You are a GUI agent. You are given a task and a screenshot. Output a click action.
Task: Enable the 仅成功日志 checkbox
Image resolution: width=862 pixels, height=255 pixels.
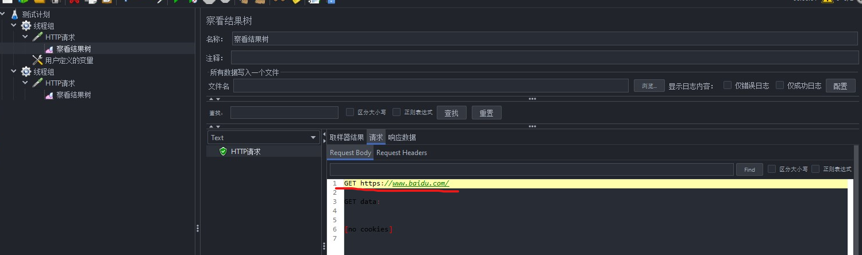[780, 85]
